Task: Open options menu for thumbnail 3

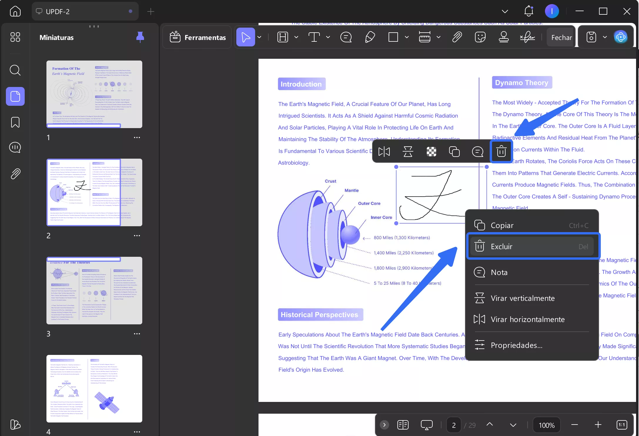Action: [x=137, y=334]
